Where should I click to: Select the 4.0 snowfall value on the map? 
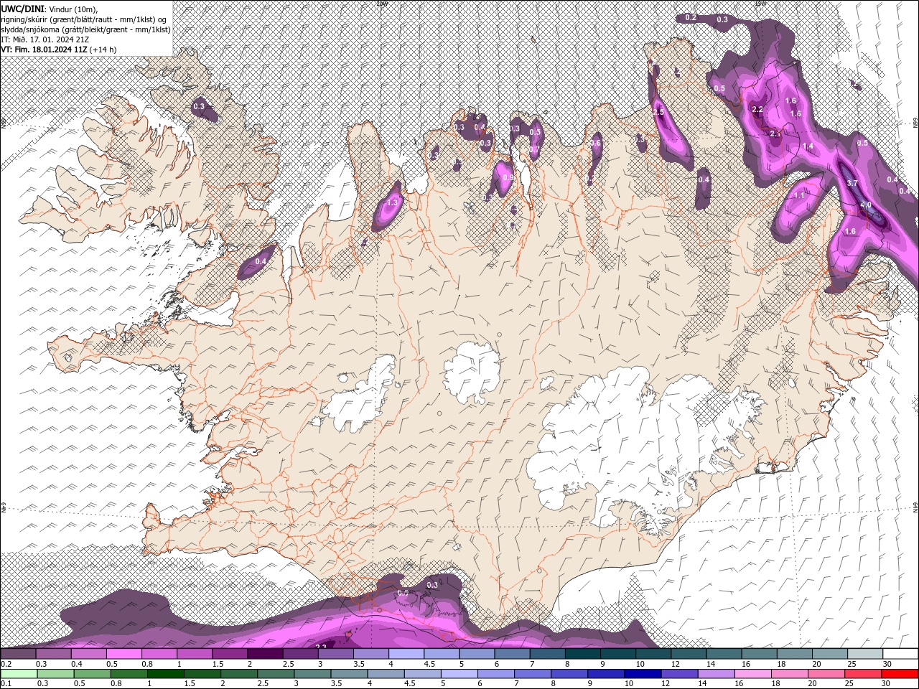pyautogui.click(x=866, y=205)
